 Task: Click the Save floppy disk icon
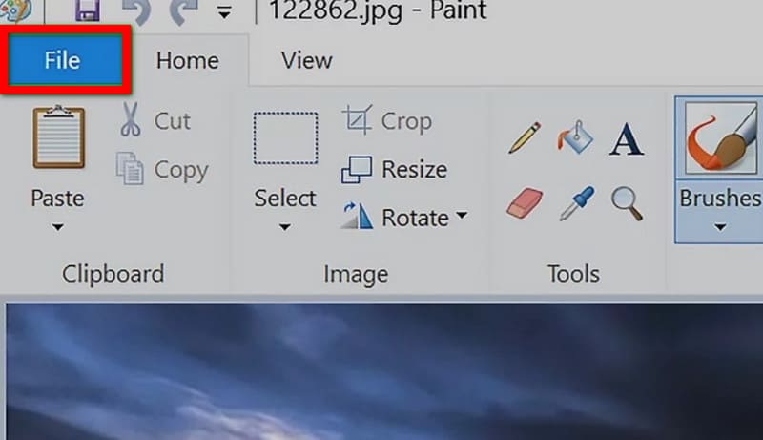88,10
